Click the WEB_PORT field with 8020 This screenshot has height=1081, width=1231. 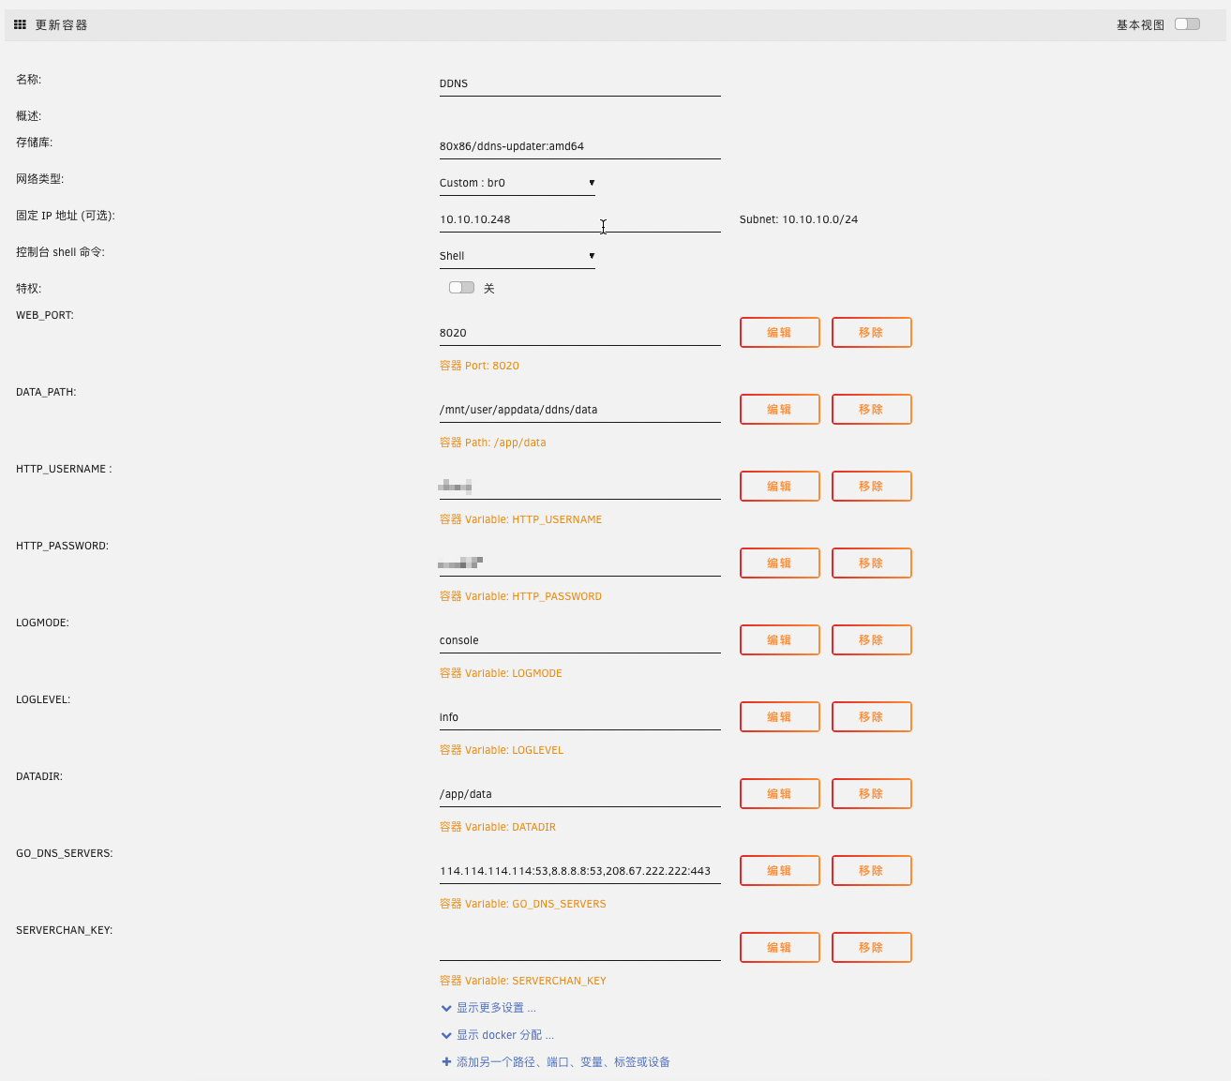pyautogui.click(x=580, y=333)
